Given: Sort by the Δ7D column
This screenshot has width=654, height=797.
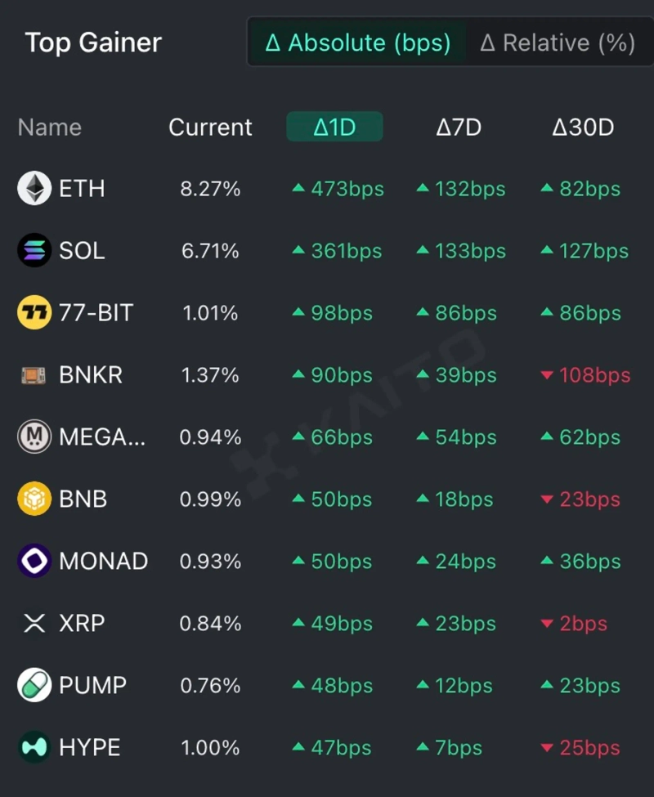Looking at the screenshot, I should click(459, 127).
